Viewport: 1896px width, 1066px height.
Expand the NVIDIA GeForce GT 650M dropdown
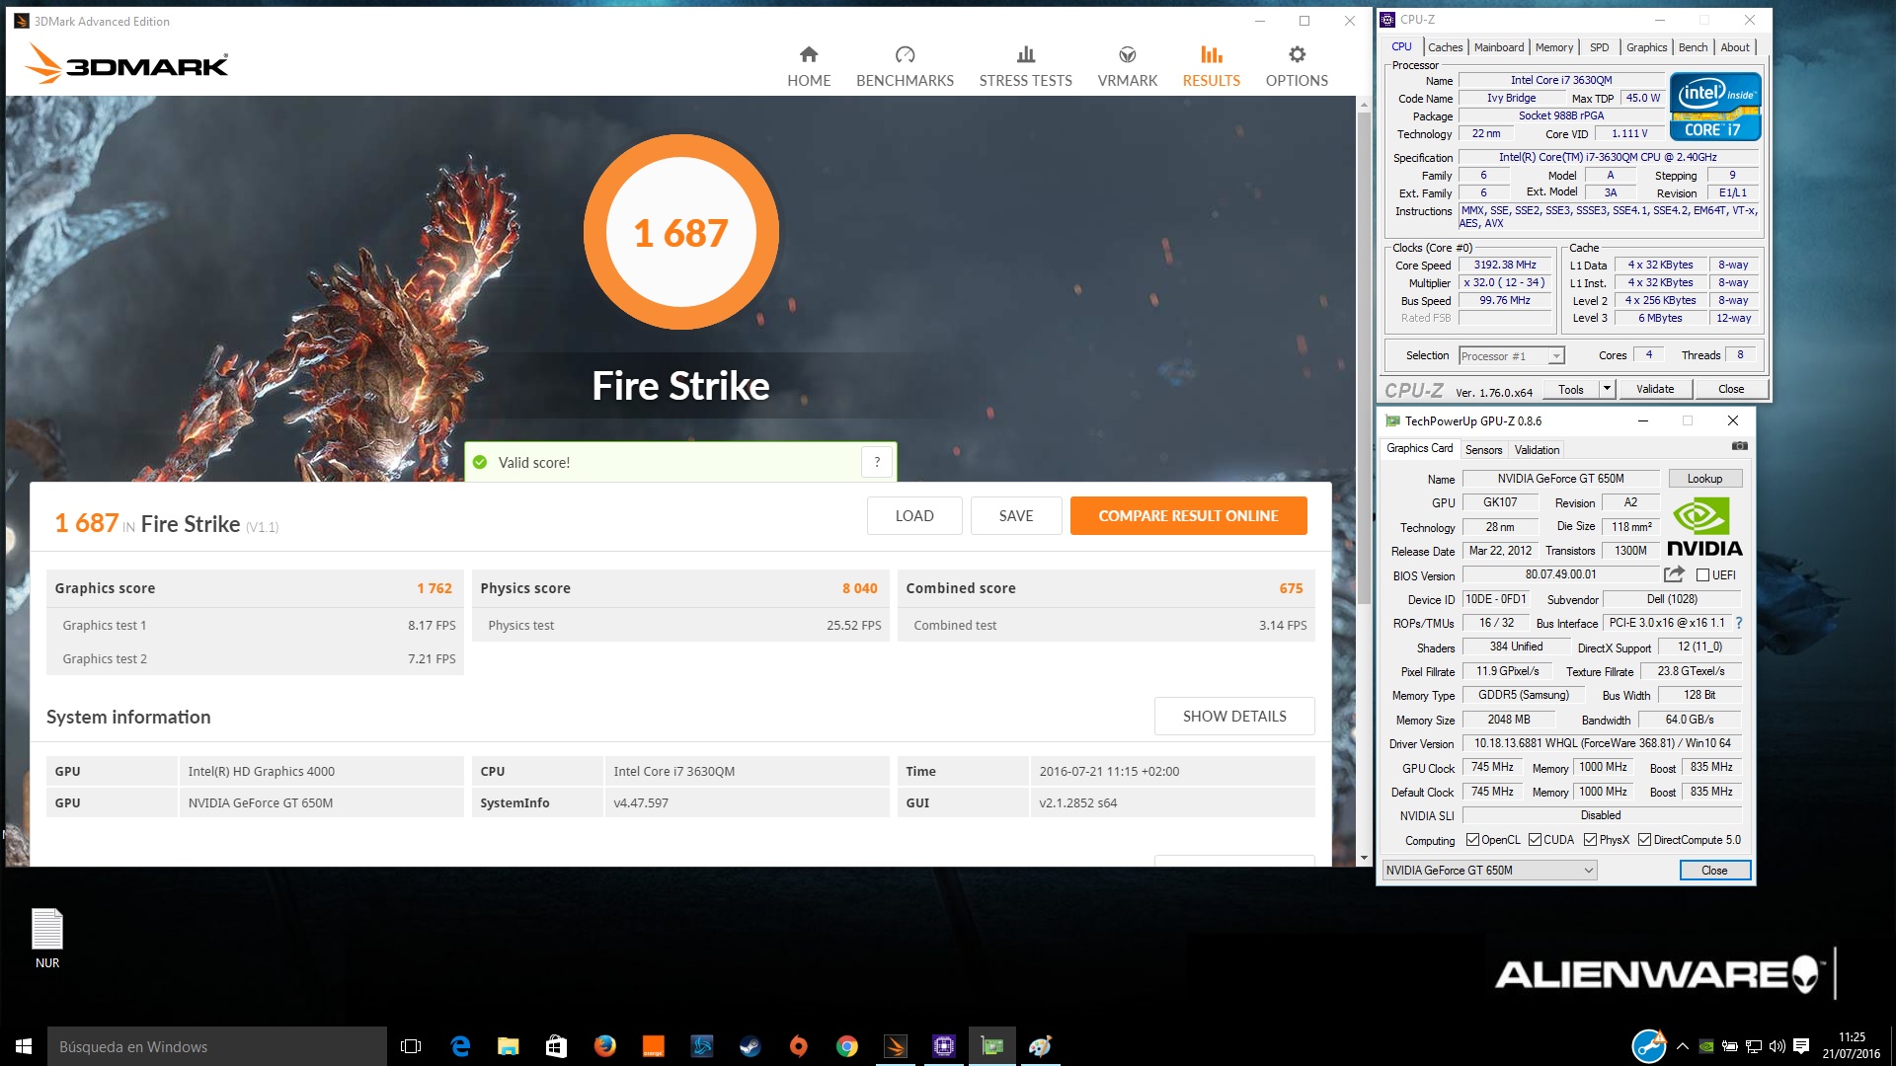tap(1588, 871)
